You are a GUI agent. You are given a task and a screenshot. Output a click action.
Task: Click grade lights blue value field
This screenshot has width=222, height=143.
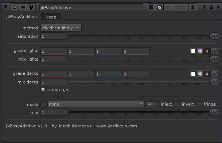(x=109, y=51)
